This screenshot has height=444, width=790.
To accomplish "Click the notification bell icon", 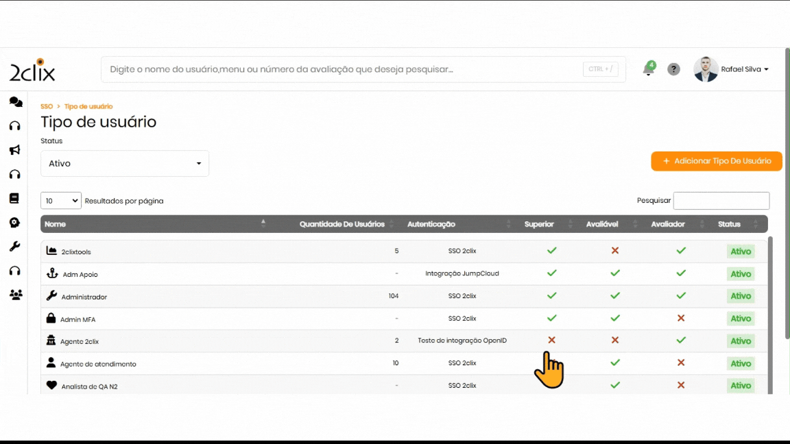I will tap(648, 69).
